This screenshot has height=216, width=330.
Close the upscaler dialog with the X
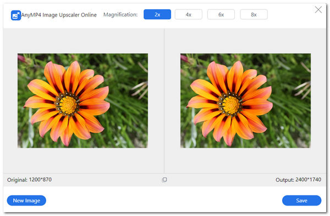tap(318, 9)
